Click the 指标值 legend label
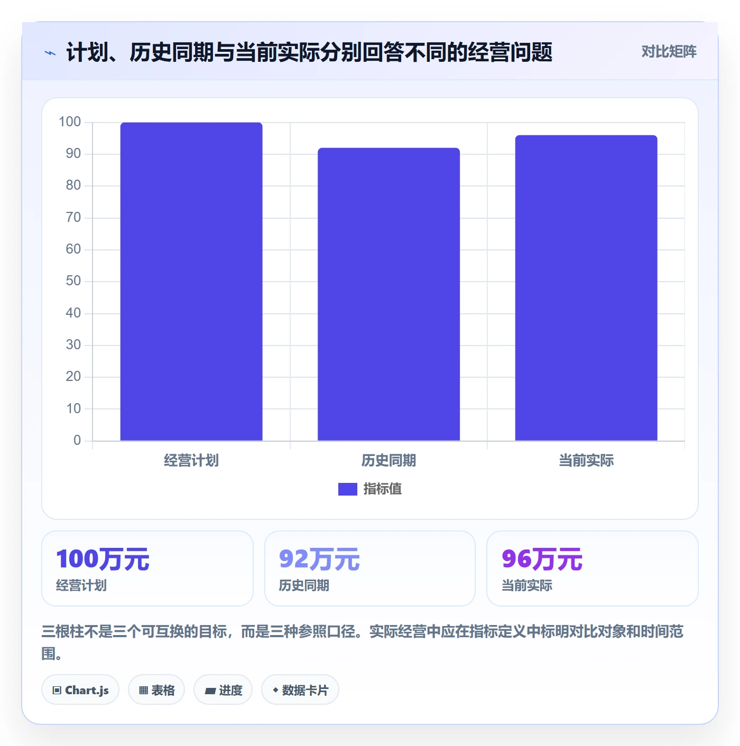Image resolution: width=740 pixels, height=746 pixels. 383,489
